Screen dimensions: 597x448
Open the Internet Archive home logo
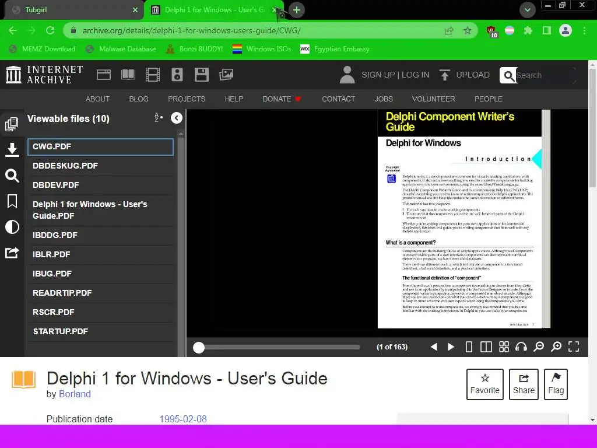tap(44, 75)
